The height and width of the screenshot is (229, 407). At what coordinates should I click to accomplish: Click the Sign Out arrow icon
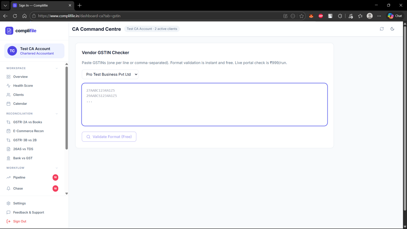point(8,221)
